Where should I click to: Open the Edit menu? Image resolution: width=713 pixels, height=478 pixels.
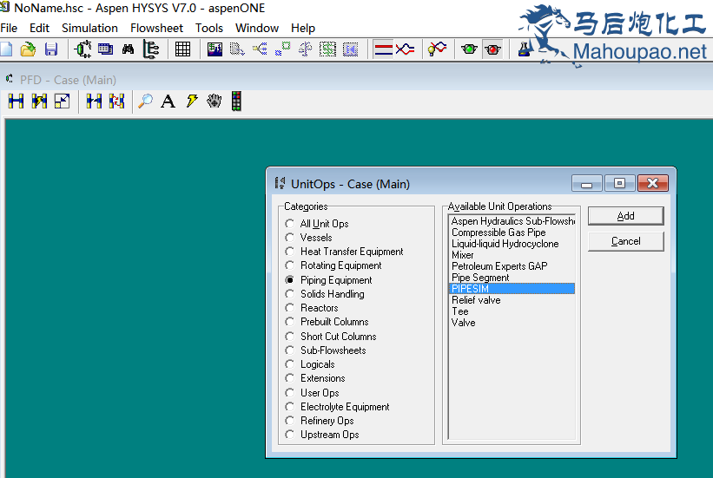click(40, 28)
